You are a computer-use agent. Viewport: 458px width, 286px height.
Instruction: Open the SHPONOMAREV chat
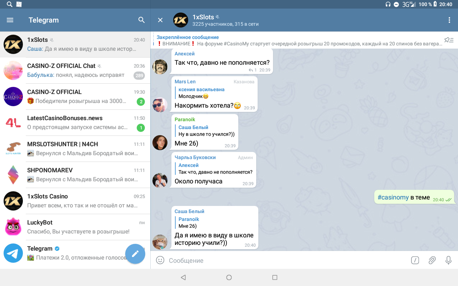(75, 175)
